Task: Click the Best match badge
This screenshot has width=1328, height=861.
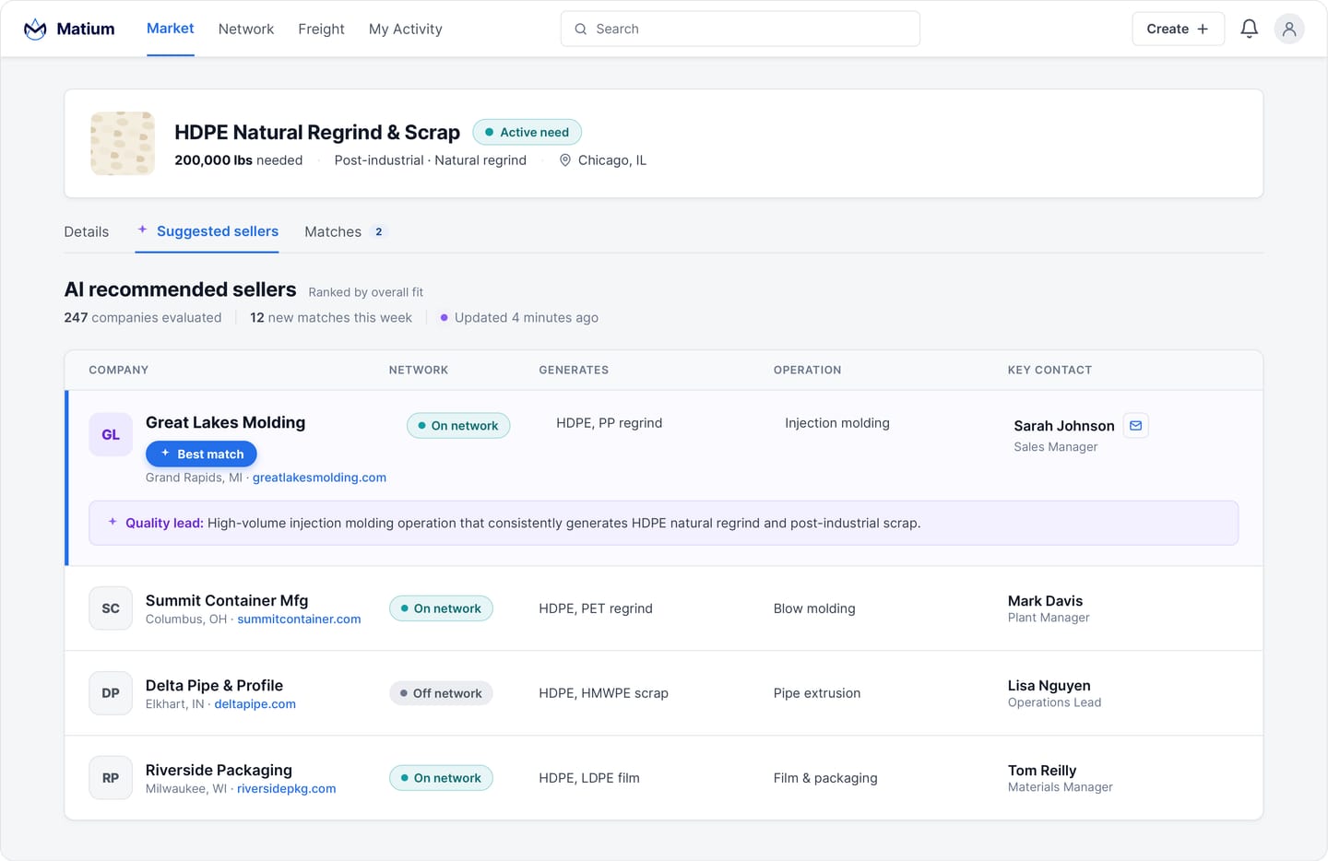Action: (x=201, y=454)
